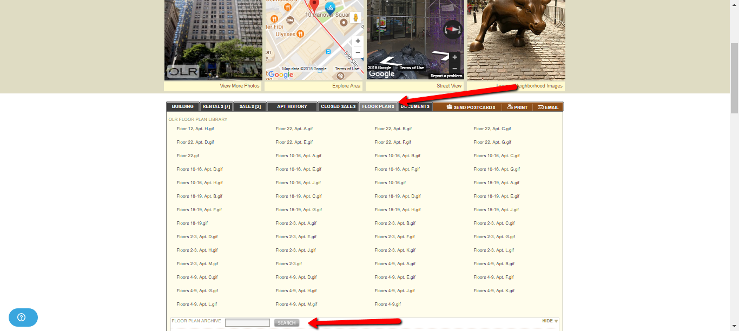Open the Building tab

point(182,106)
